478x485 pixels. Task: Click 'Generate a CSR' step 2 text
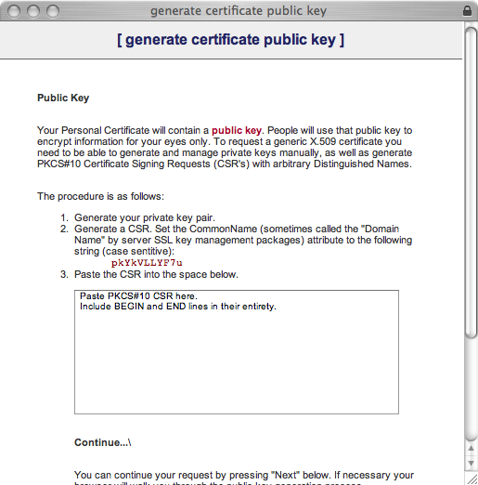(243, 240)
